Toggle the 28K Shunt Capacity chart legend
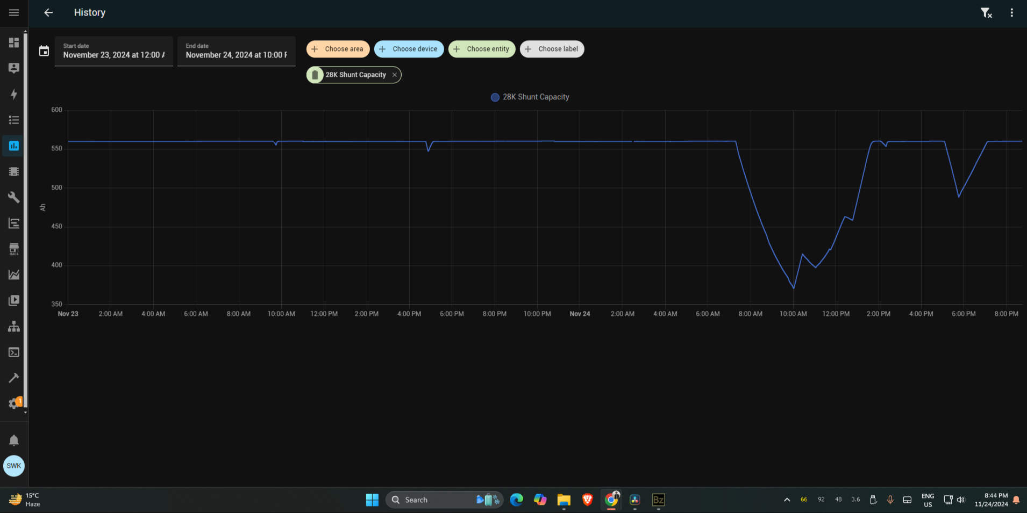Viewport: 1027px width, 513px height. [530, 97]
